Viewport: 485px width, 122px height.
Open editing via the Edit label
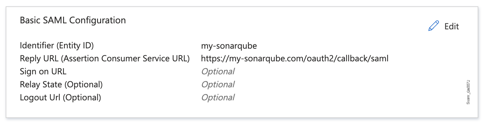452,26
